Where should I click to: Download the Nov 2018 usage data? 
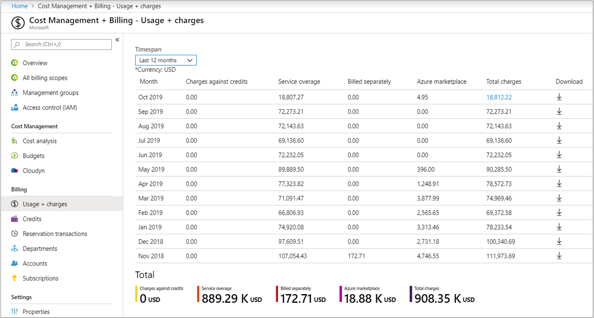pos(559,256)
